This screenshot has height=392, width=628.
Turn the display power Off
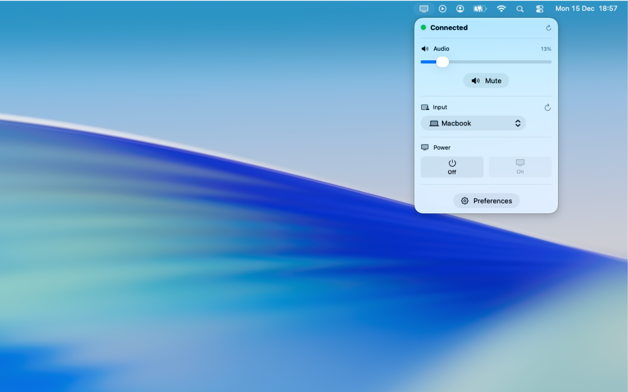[452, 167]
